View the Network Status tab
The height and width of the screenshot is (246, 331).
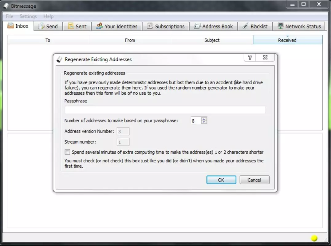(x=299, y=26)
